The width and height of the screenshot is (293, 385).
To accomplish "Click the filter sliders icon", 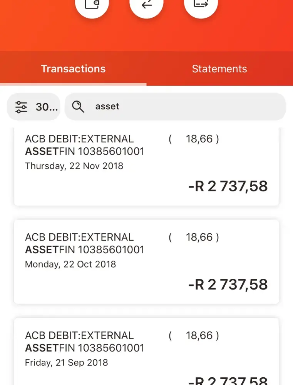I will 21,107.
